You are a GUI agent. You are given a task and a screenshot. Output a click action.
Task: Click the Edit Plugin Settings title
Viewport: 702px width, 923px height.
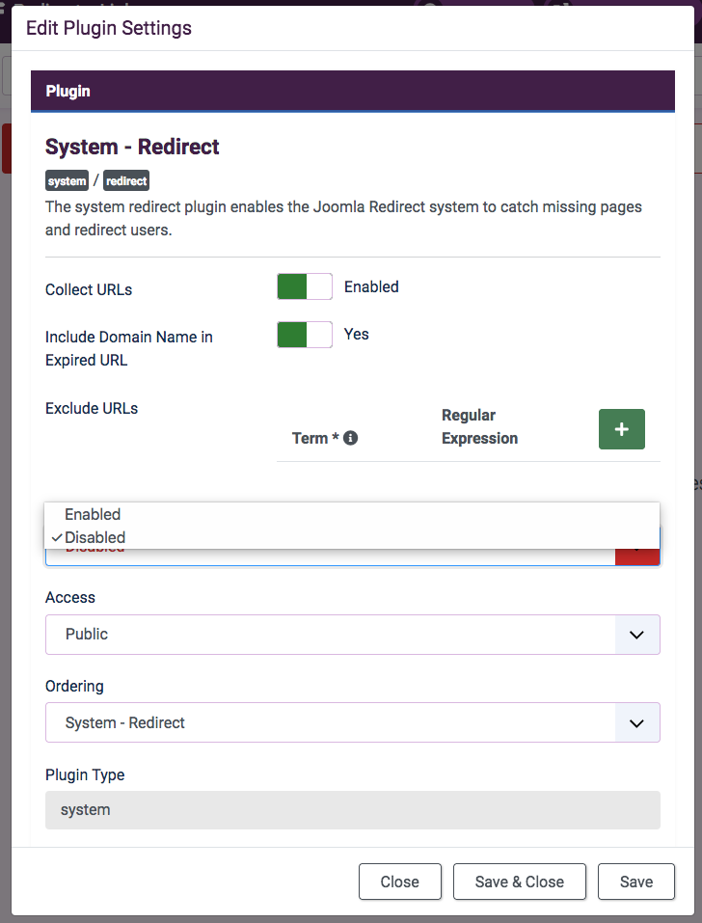(109, 28)
